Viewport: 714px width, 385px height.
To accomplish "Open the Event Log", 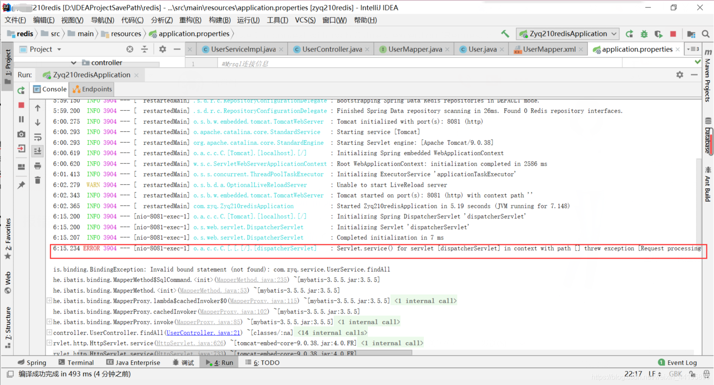I will coord(677,362).
